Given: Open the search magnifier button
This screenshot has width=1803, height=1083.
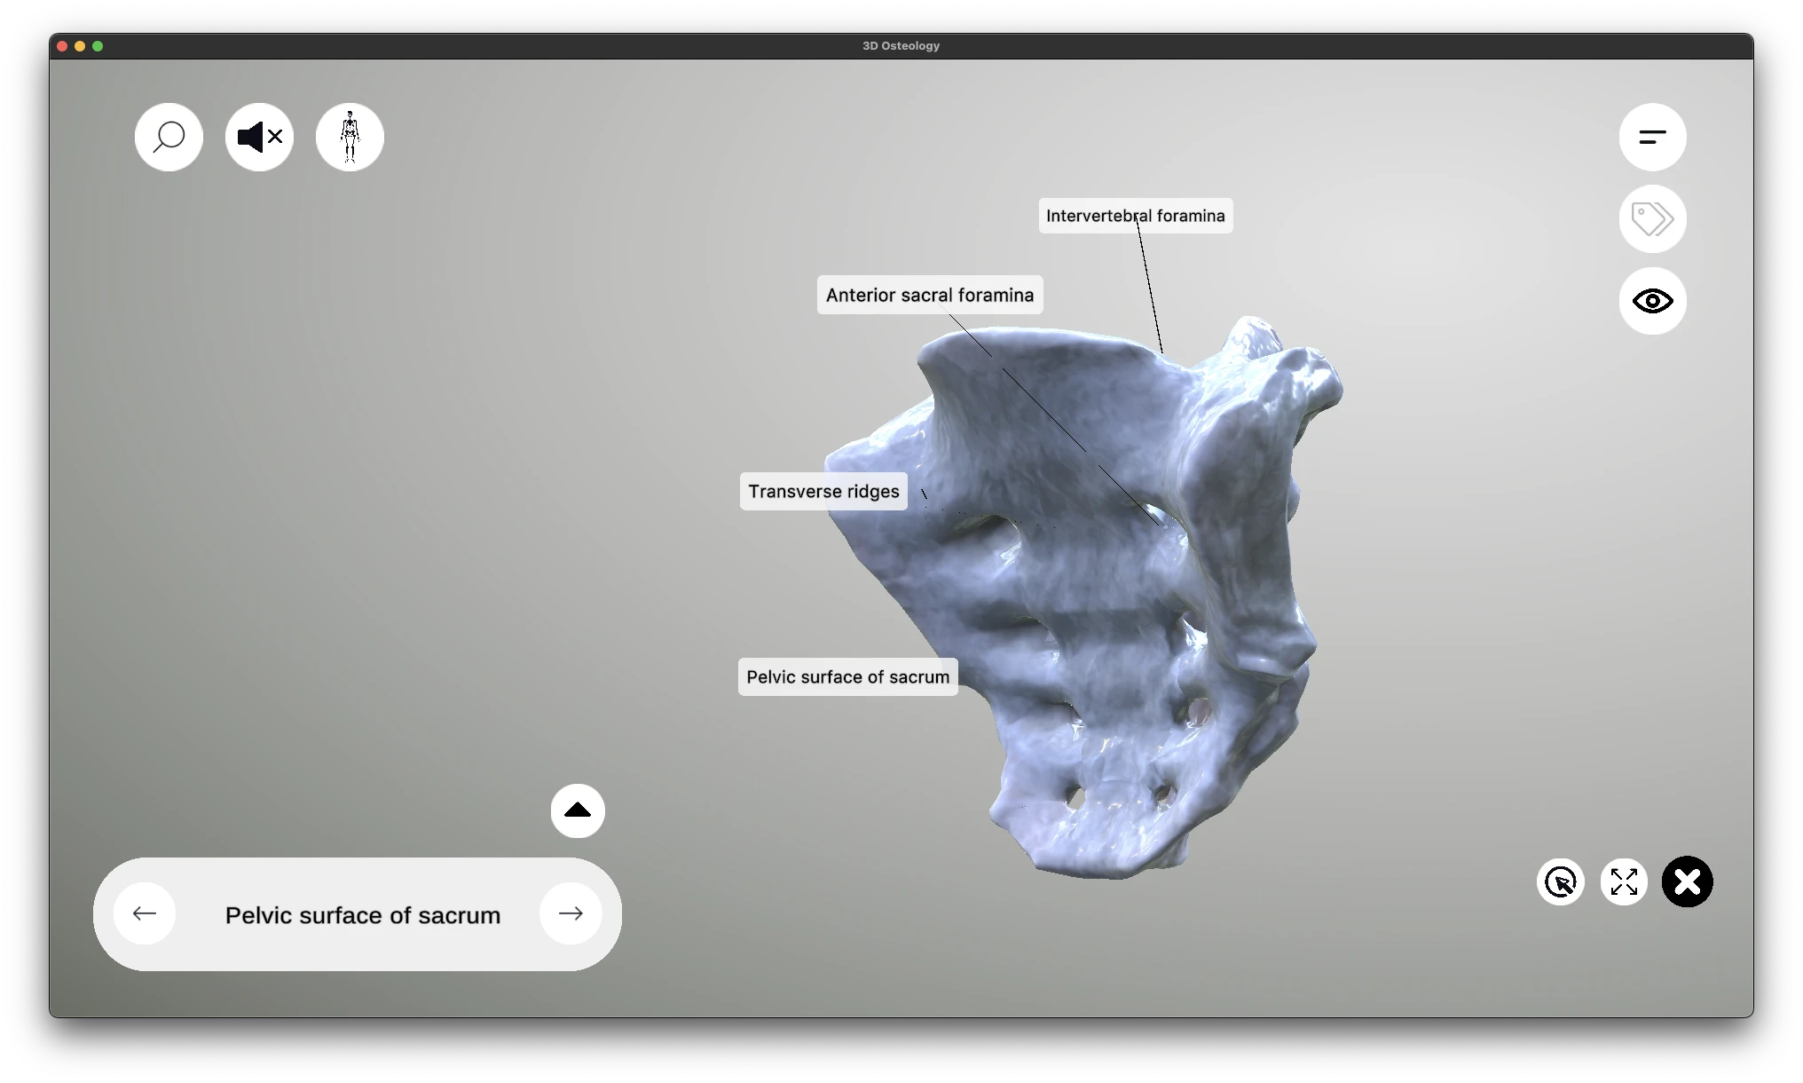Looking at the screenshot, I should 169,138.
